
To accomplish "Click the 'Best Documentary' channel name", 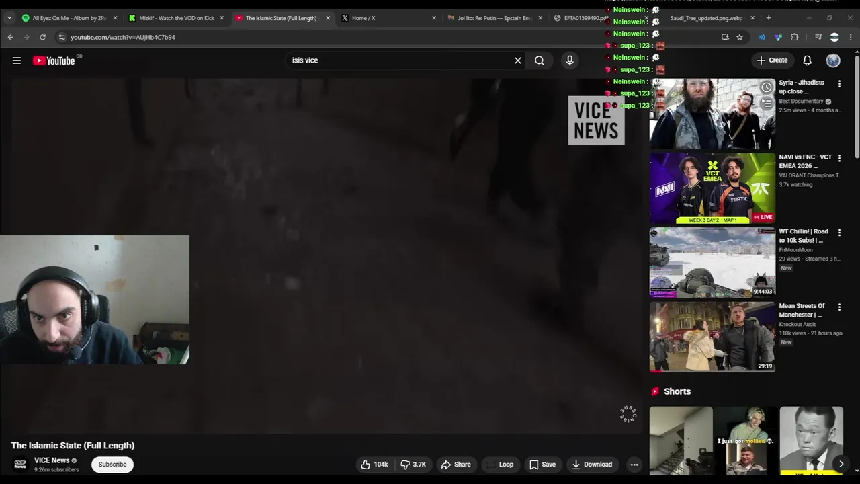I will click(801, 102).
